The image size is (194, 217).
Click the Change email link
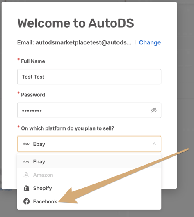tap(150, 42)
